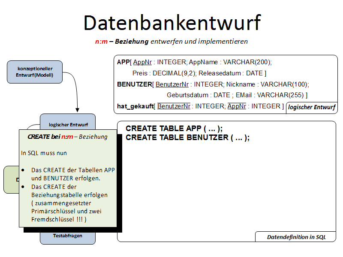The height and width of the screenshot is (257, 343).
Task: Click the partially hidden green box
Action: click(11, 179)
